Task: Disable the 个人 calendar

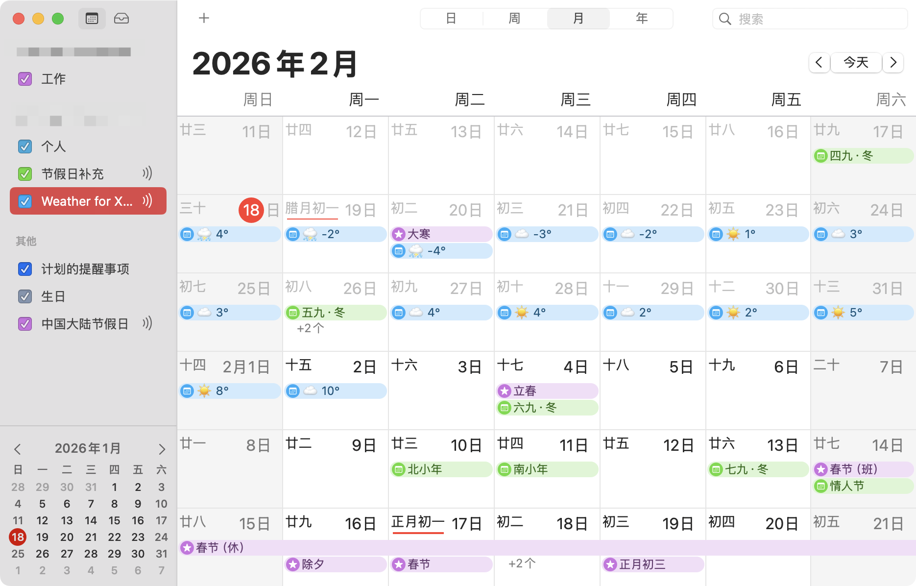Action: [24, 146]
